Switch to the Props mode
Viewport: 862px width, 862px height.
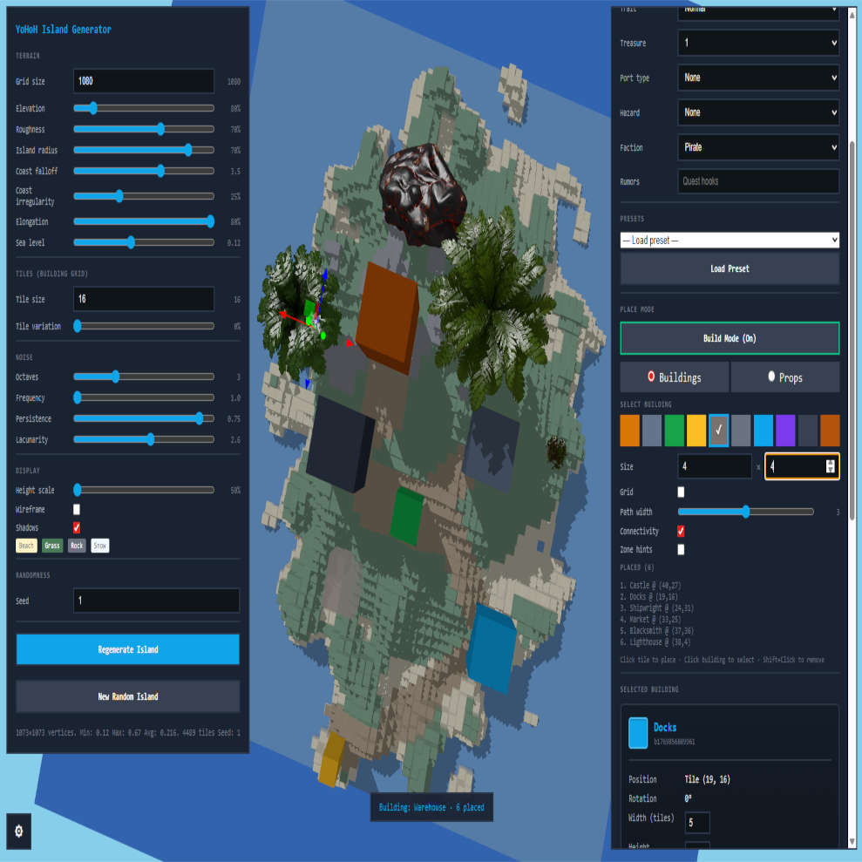pyautogui.click(x=784, y=377)
